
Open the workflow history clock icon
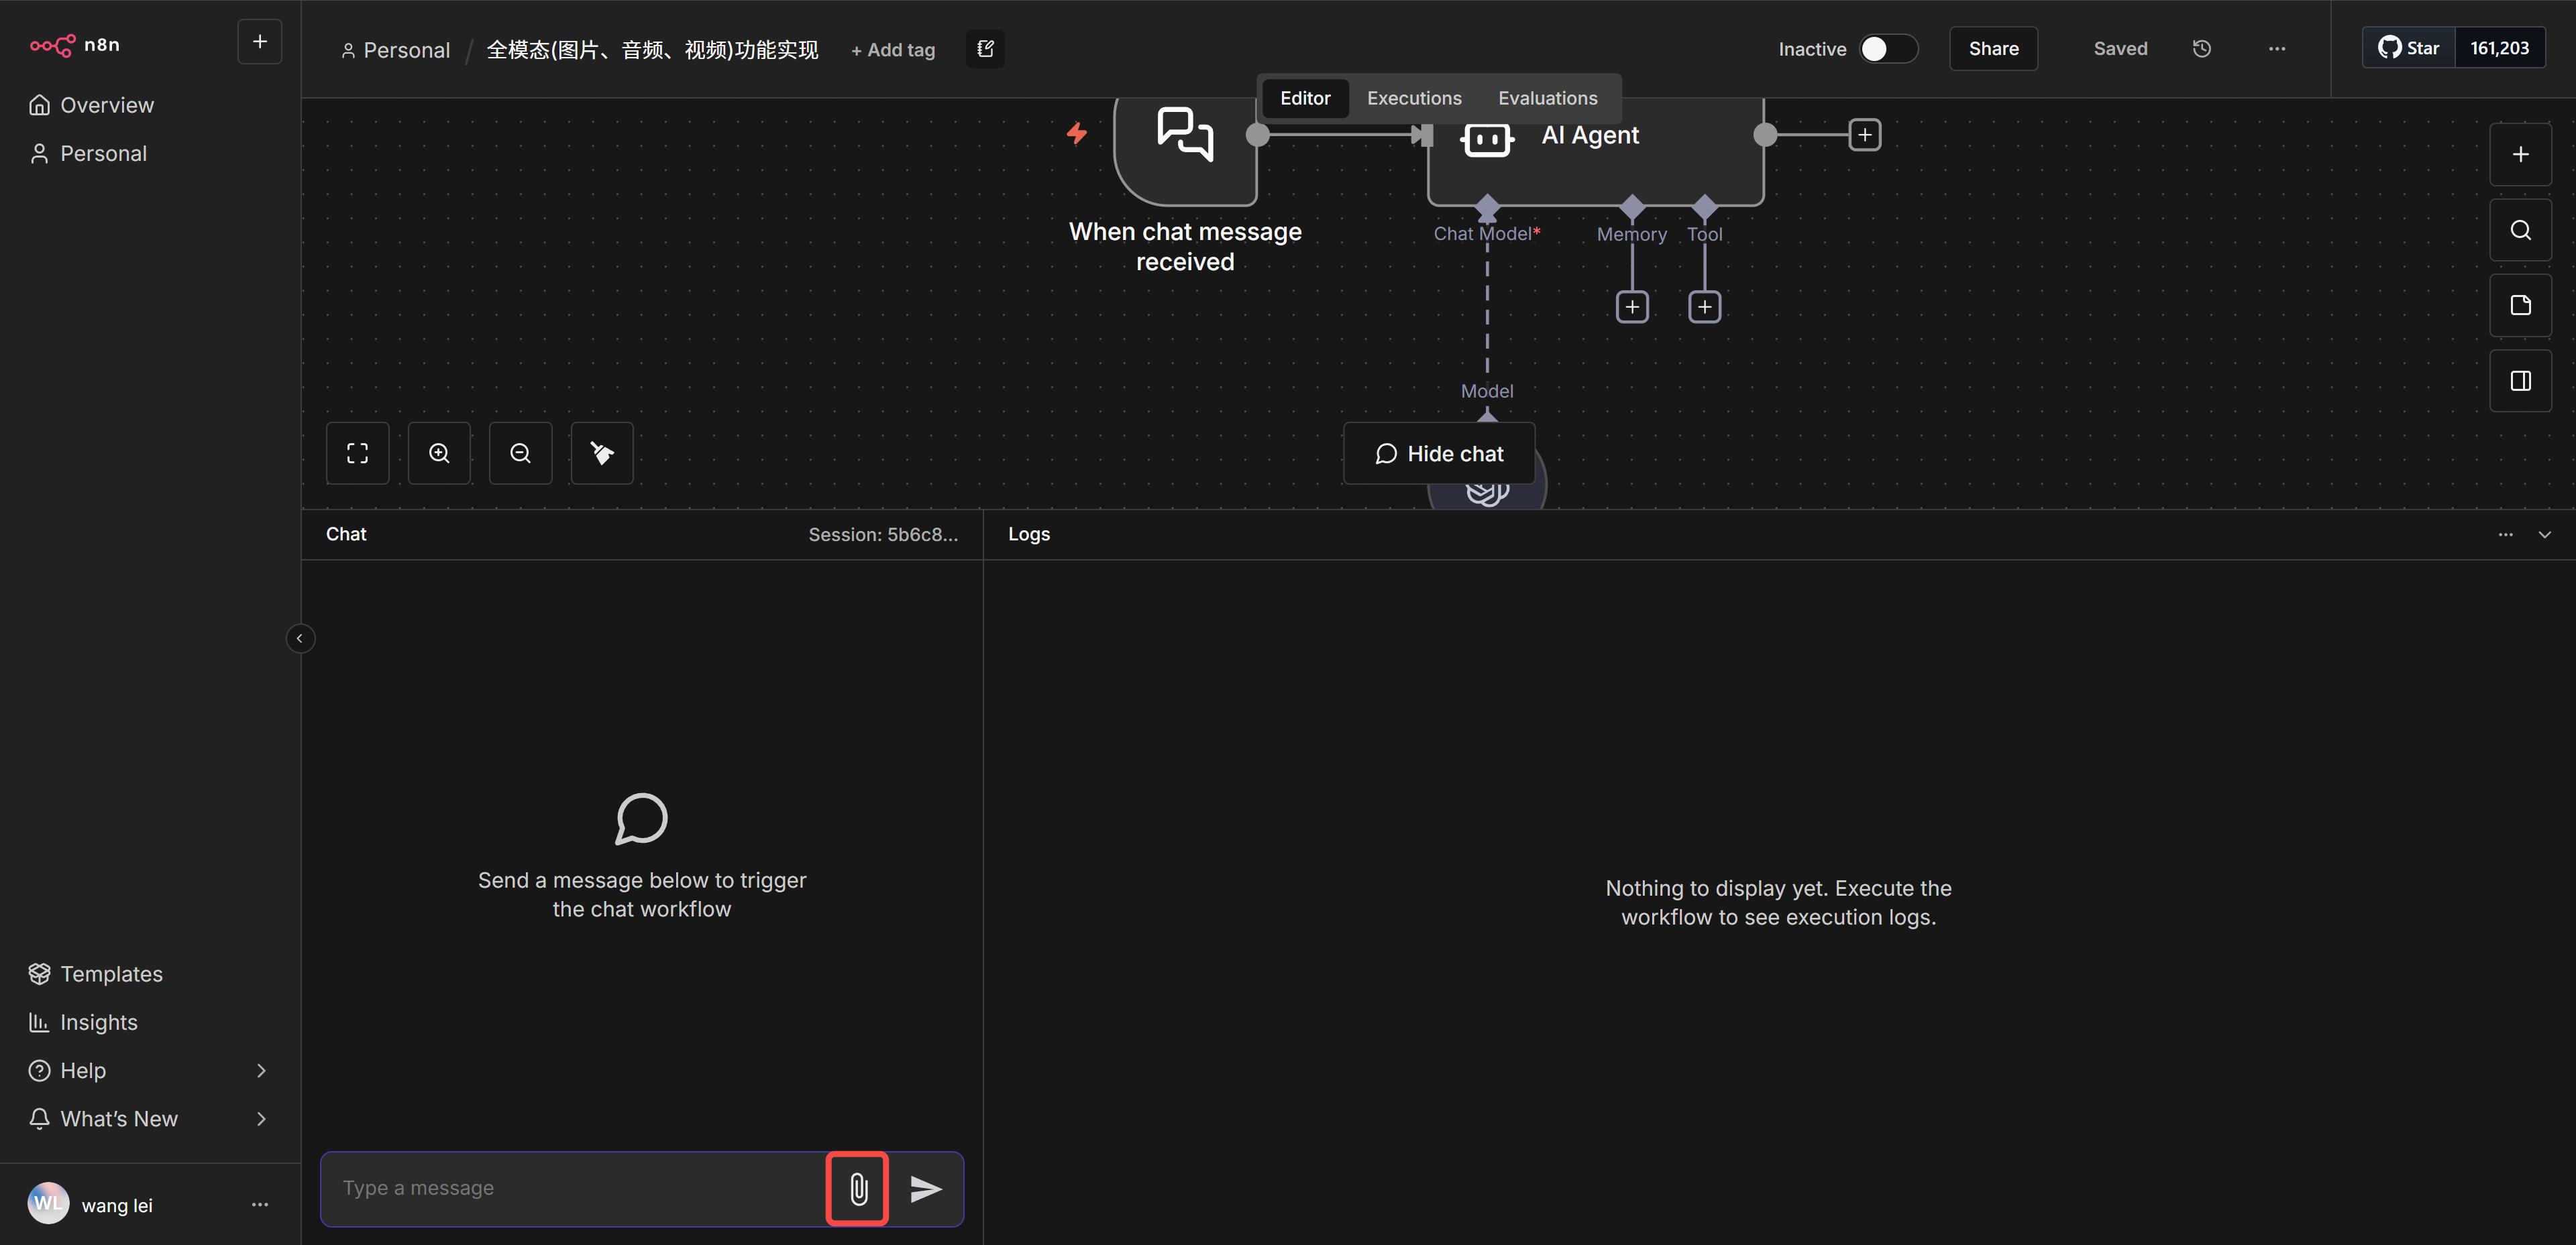point(2201,49)
